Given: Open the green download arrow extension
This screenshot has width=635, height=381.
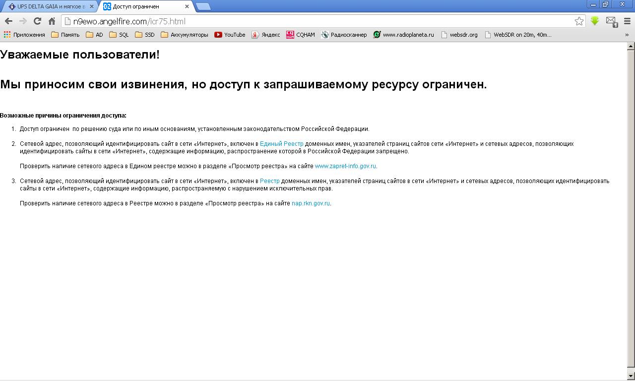Looking at the screenshot, I should tap(595, 21).
